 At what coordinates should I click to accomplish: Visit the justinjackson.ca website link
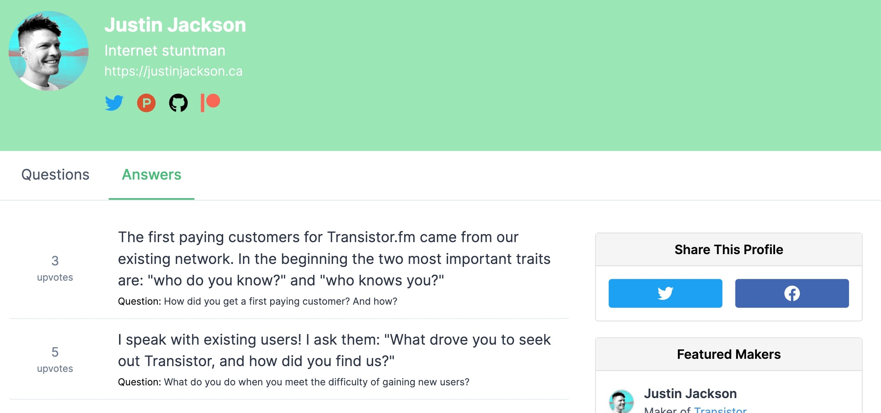coord(173,71)
